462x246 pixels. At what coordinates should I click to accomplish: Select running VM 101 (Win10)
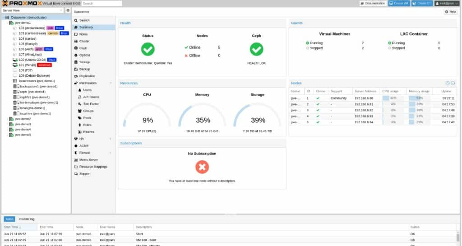pos(27,65)
